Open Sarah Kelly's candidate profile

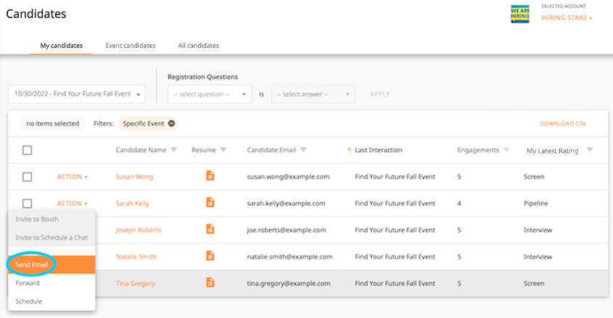132,203
